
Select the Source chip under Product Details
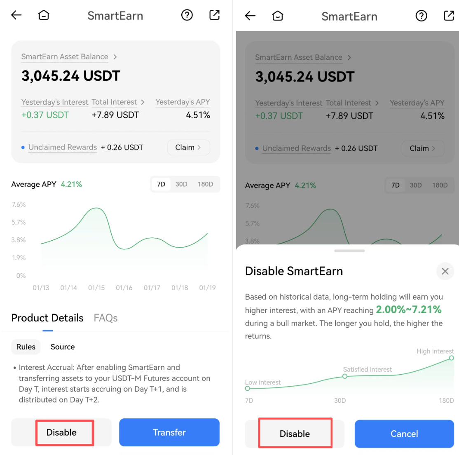[63, 347]
